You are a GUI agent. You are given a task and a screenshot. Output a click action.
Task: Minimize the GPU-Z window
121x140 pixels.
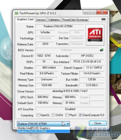[86, 12]
